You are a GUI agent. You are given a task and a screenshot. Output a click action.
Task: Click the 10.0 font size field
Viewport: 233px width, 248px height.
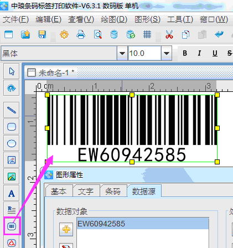144,53
